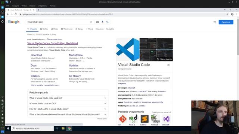Clear the Google search box with X
The image size is (239, 134).
pos(91,22)
